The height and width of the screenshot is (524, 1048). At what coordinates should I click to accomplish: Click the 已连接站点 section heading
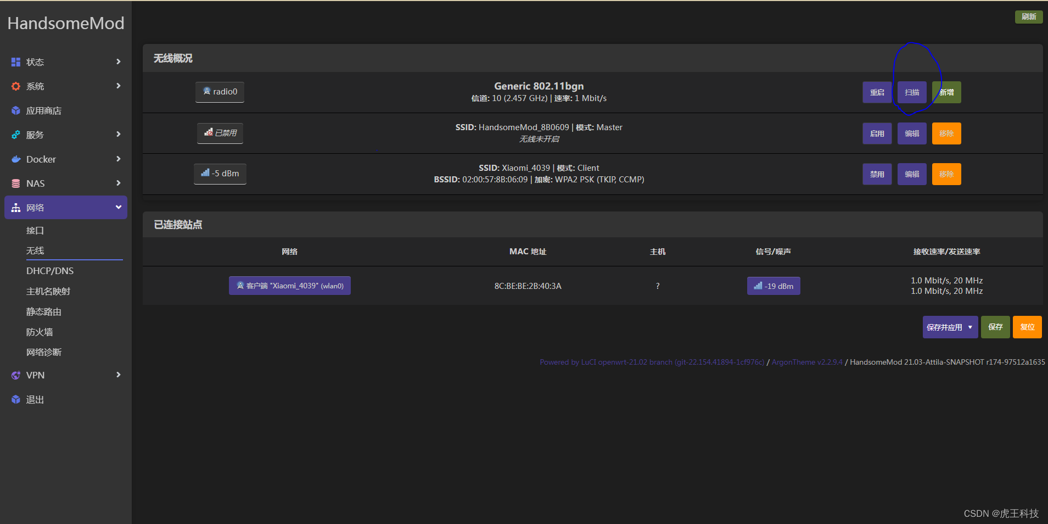click(x=178, y=225)
